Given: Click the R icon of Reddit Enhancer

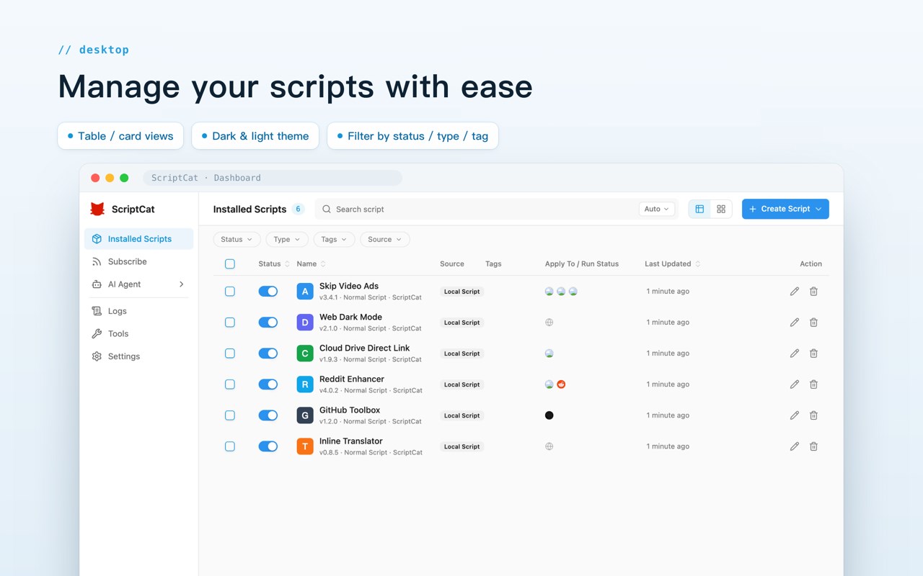Looking at the screenshot, I should pos(305,384).
